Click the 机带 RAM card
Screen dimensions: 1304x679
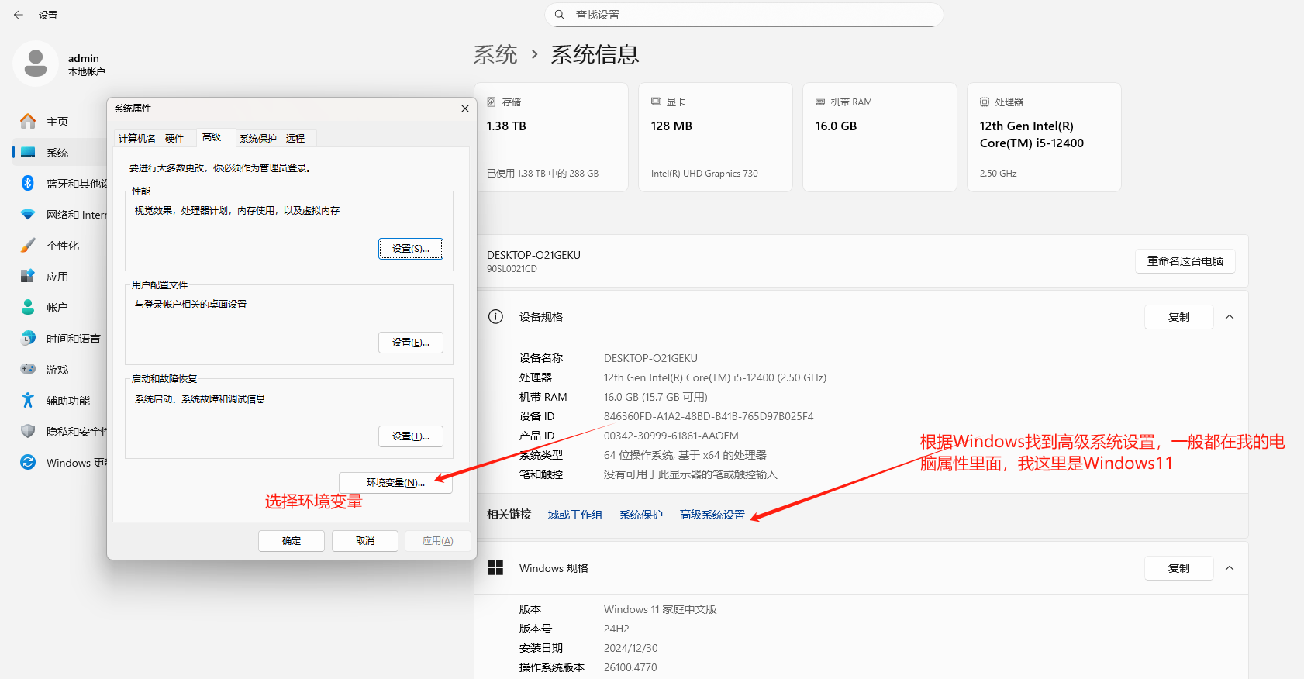pyautogui.click(x=880, y=137)
